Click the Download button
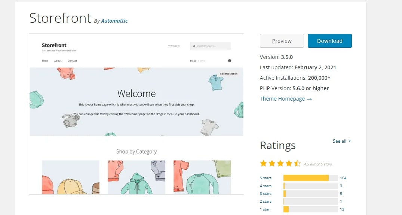Image resolution: width=402 pixels, height=215 pixels. tap(330, 41)
